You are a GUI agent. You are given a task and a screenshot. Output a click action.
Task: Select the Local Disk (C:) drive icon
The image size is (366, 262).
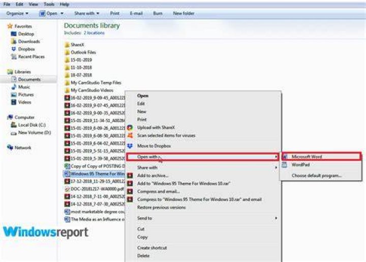pyautogui.click(x=14, y=125)
